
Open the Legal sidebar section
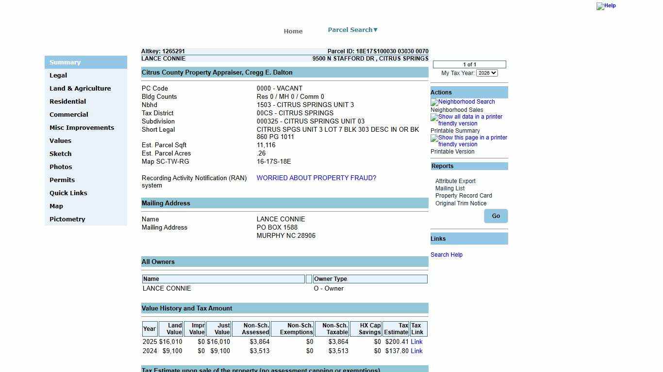click(58, 76)
